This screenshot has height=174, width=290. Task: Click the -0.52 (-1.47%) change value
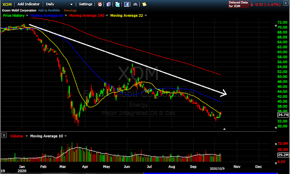click(x=267, y=5)
